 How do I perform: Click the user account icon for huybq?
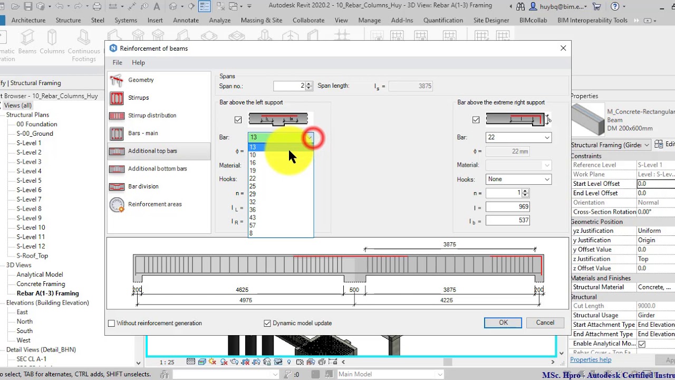click(534, 6)
